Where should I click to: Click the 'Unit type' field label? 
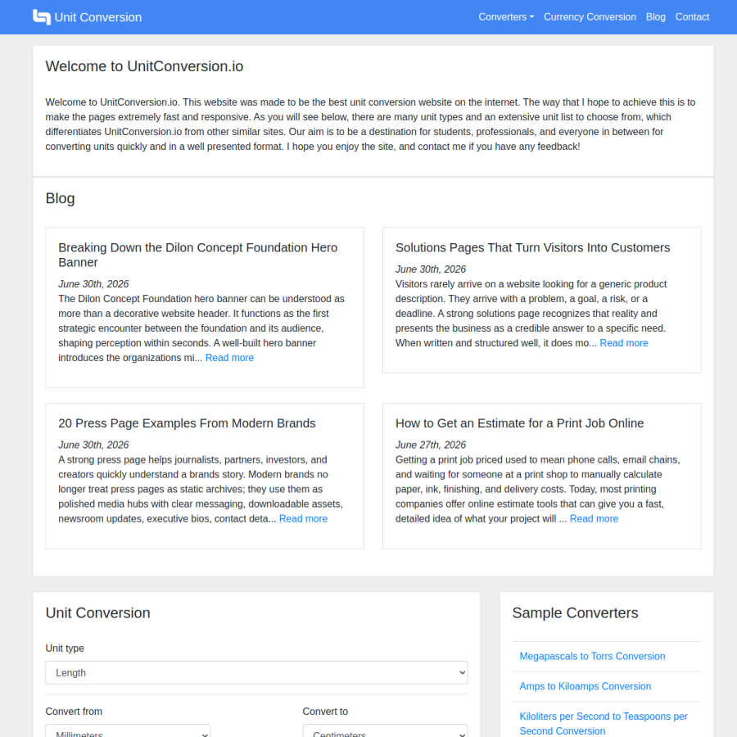65,649
